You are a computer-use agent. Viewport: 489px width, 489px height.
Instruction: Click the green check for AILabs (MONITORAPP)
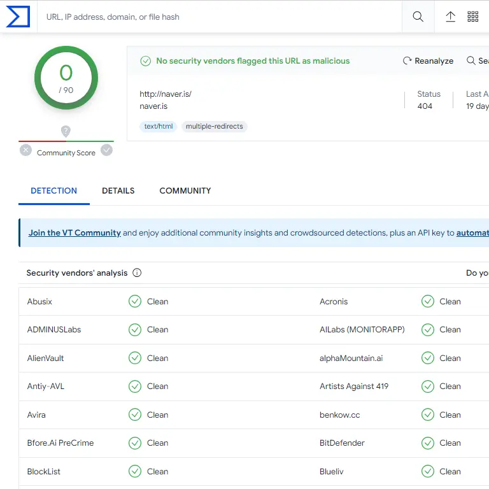(x=428, y=330)
